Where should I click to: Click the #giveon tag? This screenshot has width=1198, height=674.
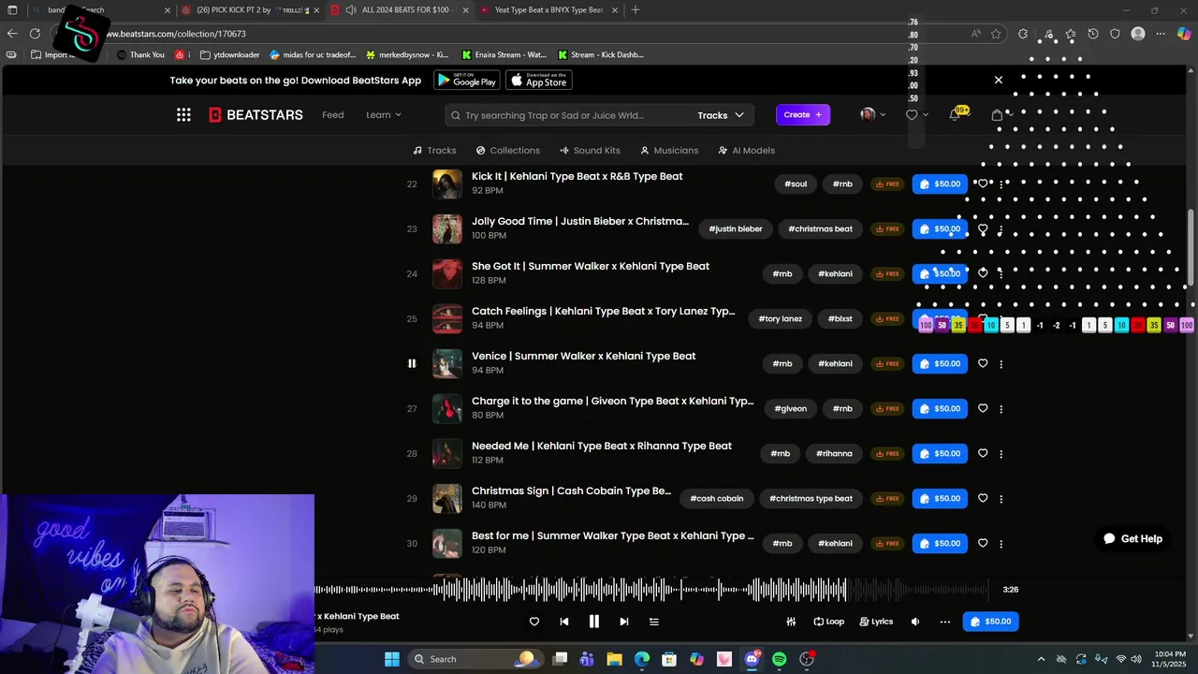(x=791, y=409)
